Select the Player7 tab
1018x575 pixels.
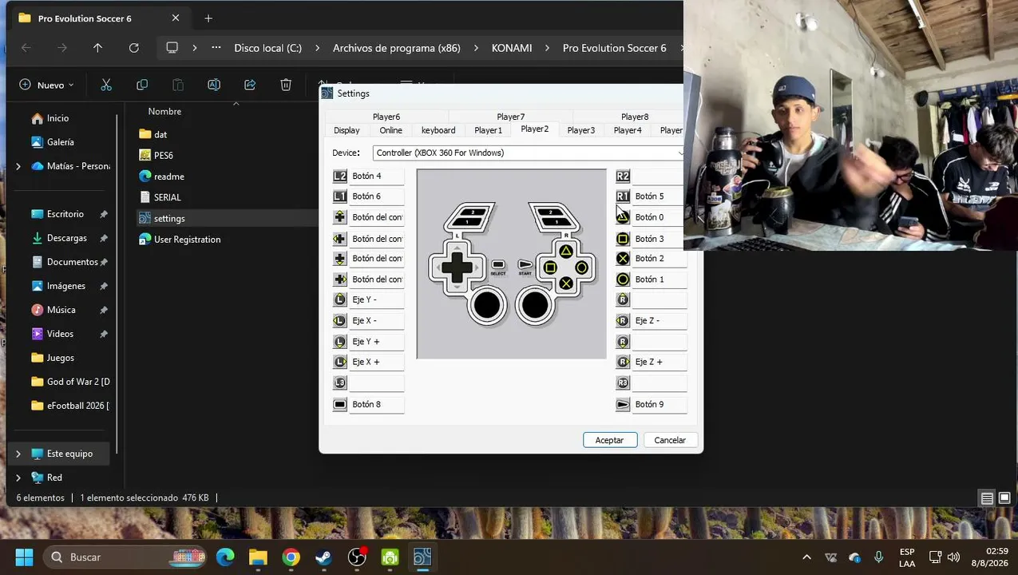point(511,117)
